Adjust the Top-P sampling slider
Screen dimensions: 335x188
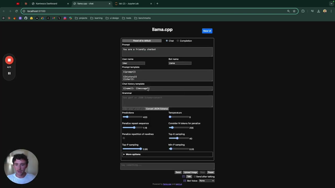(132, 149)
